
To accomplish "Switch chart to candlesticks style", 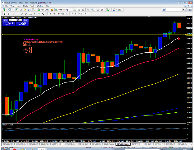I will pyautogui.click(x=79, y=10).
